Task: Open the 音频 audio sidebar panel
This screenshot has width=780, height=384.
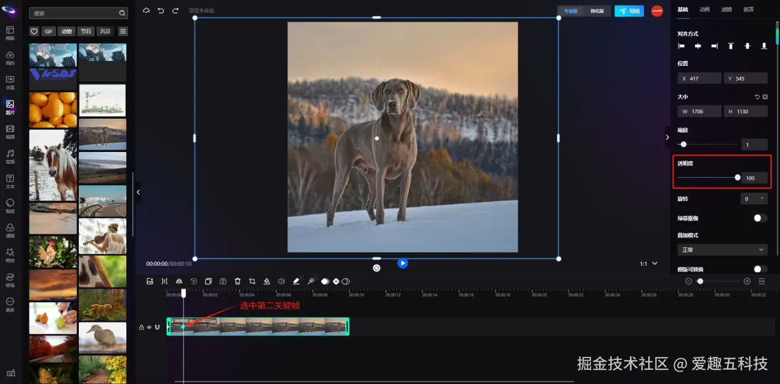Action: click(10, 156)
